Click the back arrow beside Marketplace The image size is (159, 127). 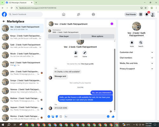(4, 21)
